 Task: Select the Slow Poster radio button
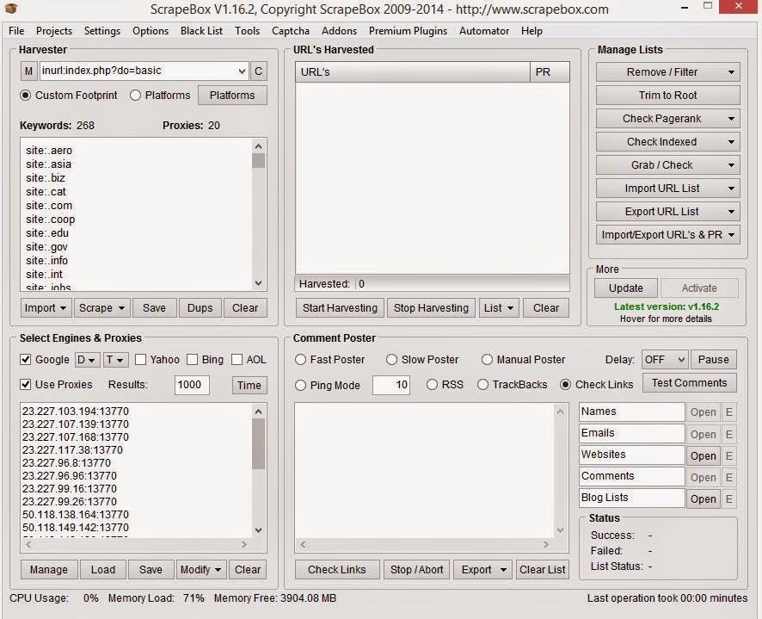pos(390,359)
